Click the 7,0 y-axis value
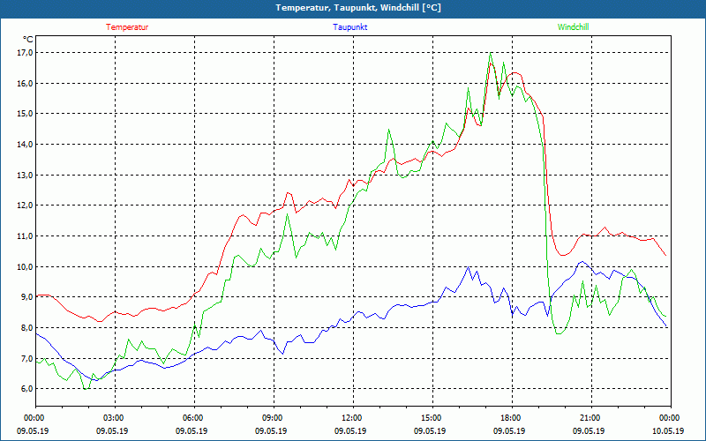This screenshot has height=441, width=706. pyautogui.click(x=27, y=359)
